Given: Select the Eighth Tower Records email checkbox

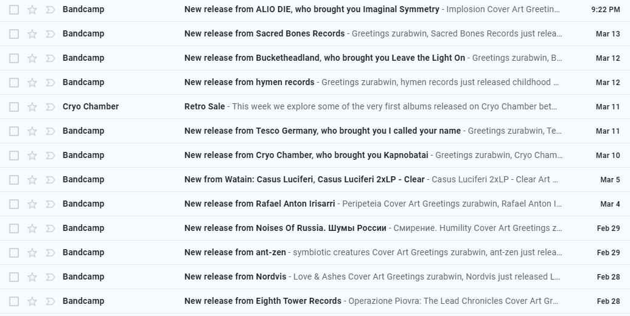Looking at the screenshot, I should [14, 301].
